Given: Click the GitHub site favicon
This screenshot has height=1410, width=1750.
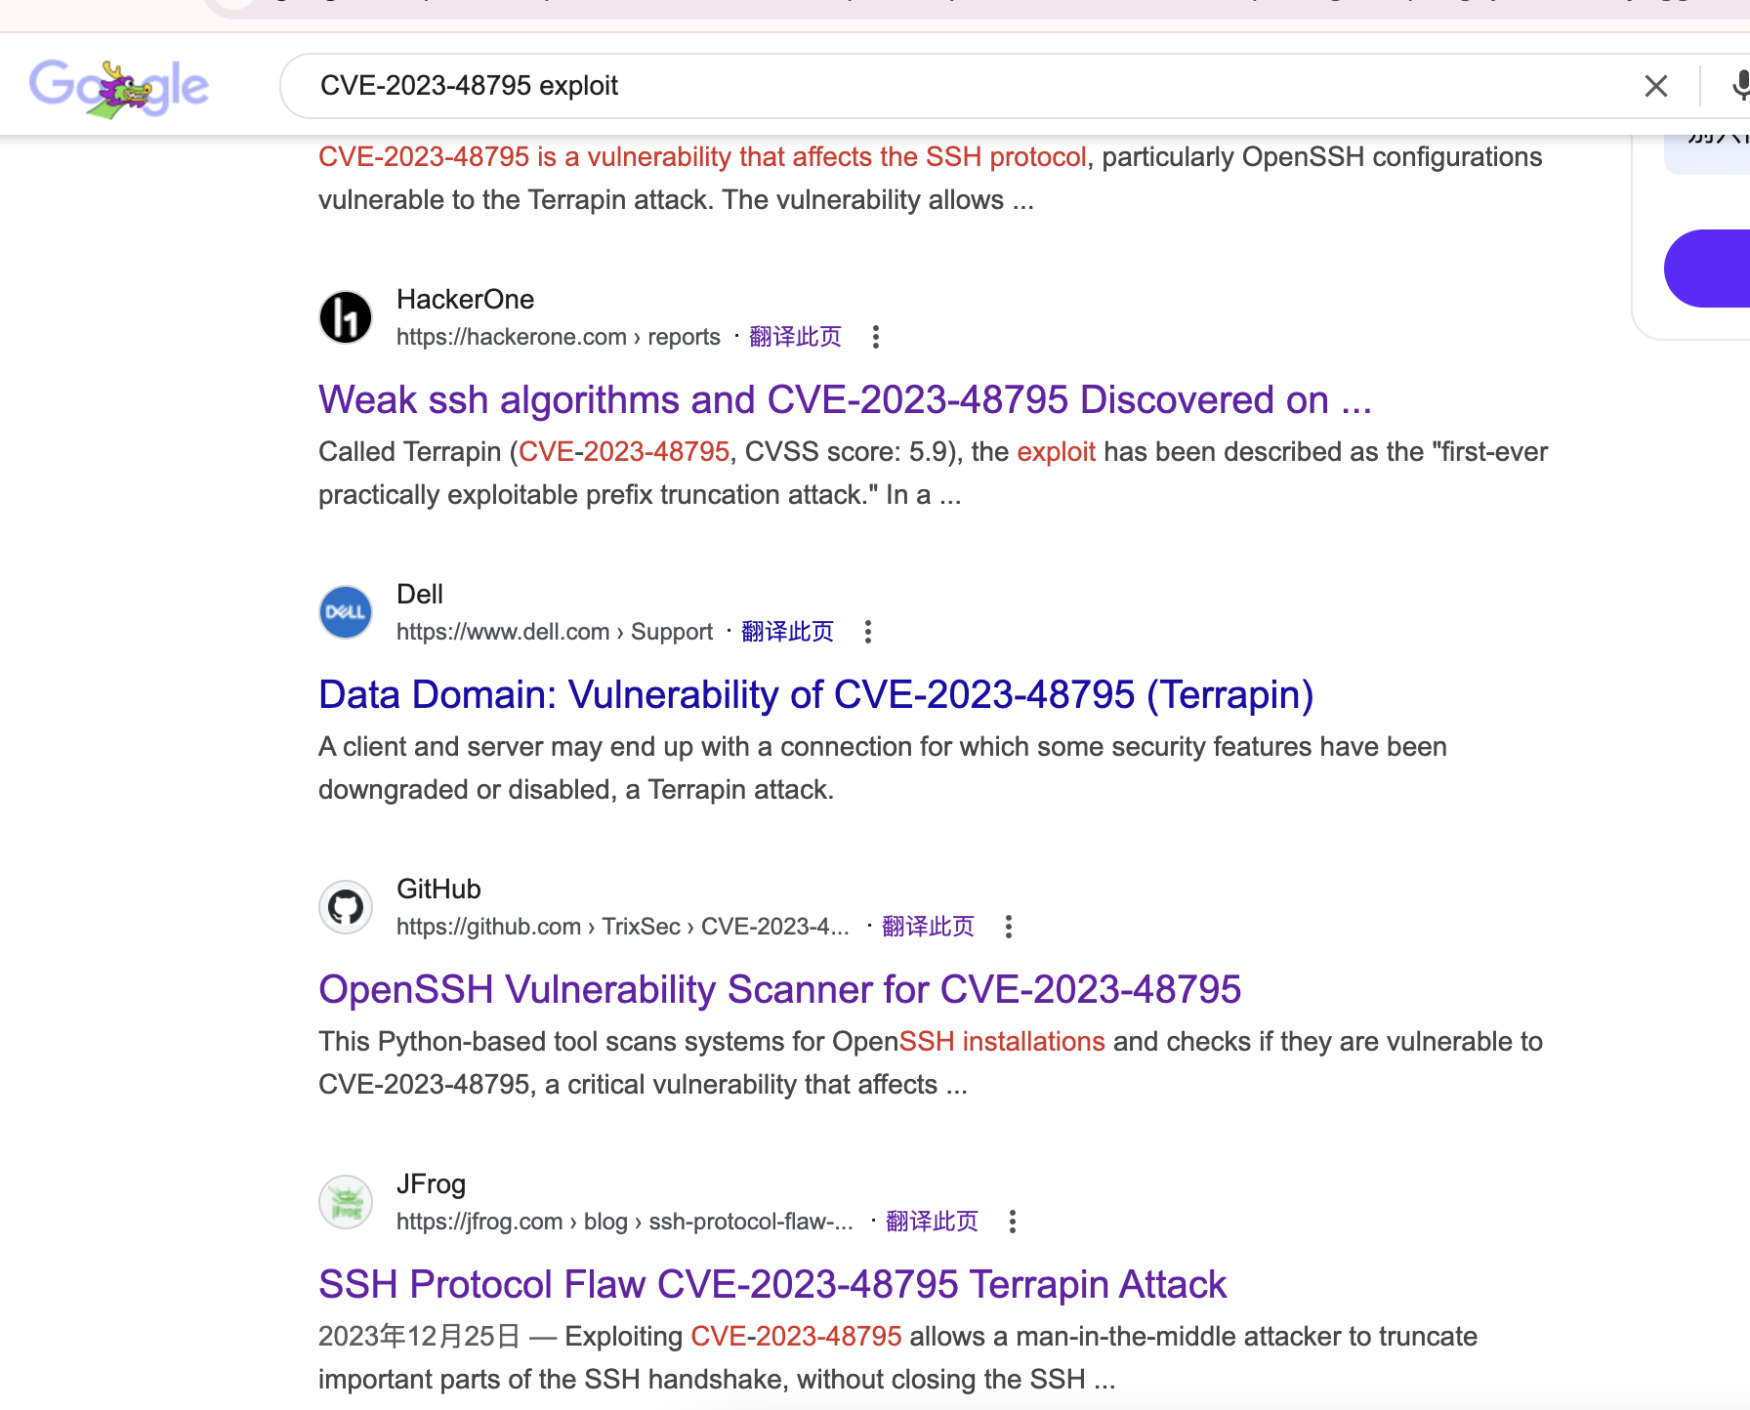Looking at the screenshot, I should [346, 907].
